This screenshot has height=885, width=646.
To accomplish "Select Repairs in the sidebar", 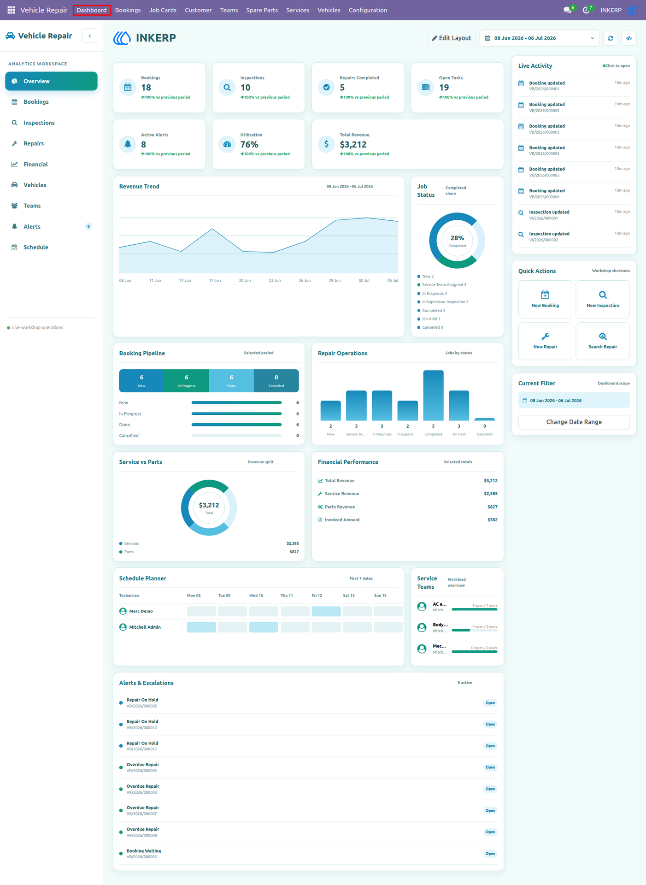I will coord(51,143).
